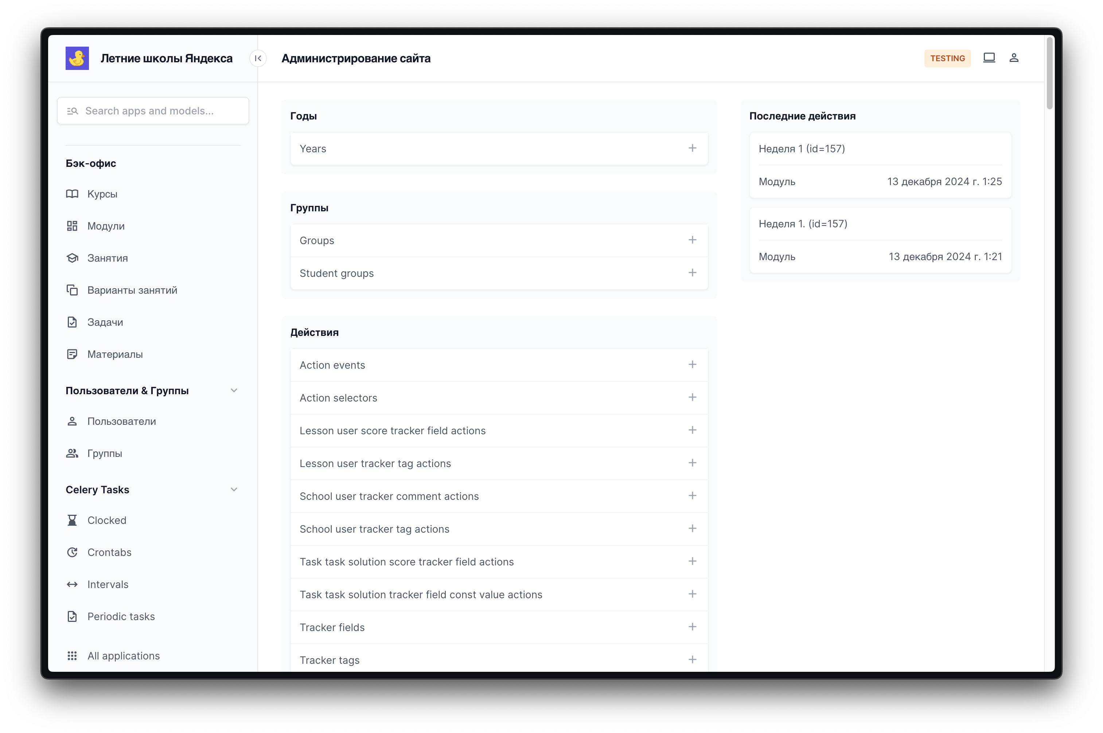
Task: Click the grid icon beside Модули
Action: tap(72, 226)
